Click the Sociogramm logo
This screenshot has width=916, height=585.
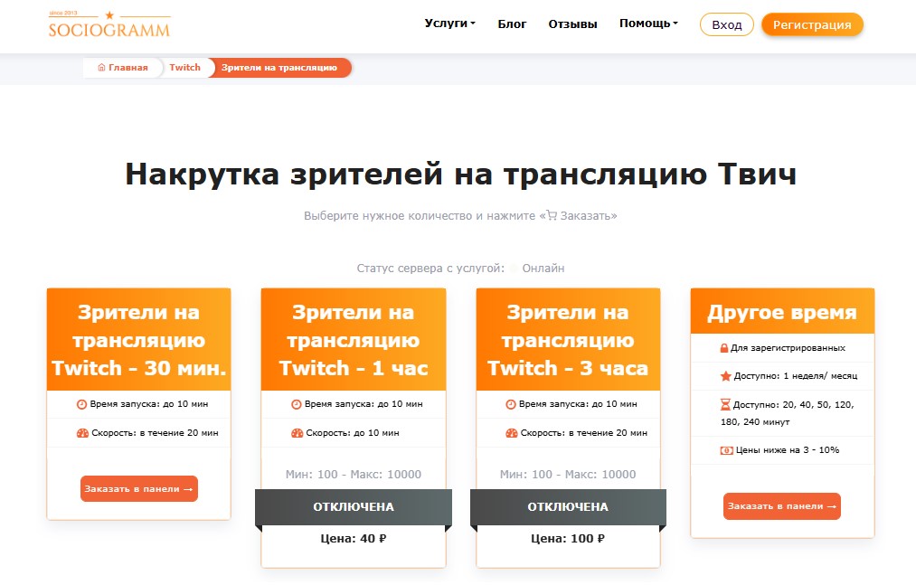coord(109,24)
